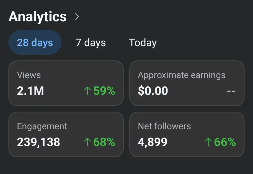Click the 66% followers change
Image resolution: width=253 pixels, height=174 pixels.
pyautogui.click(x=225, y=142)
